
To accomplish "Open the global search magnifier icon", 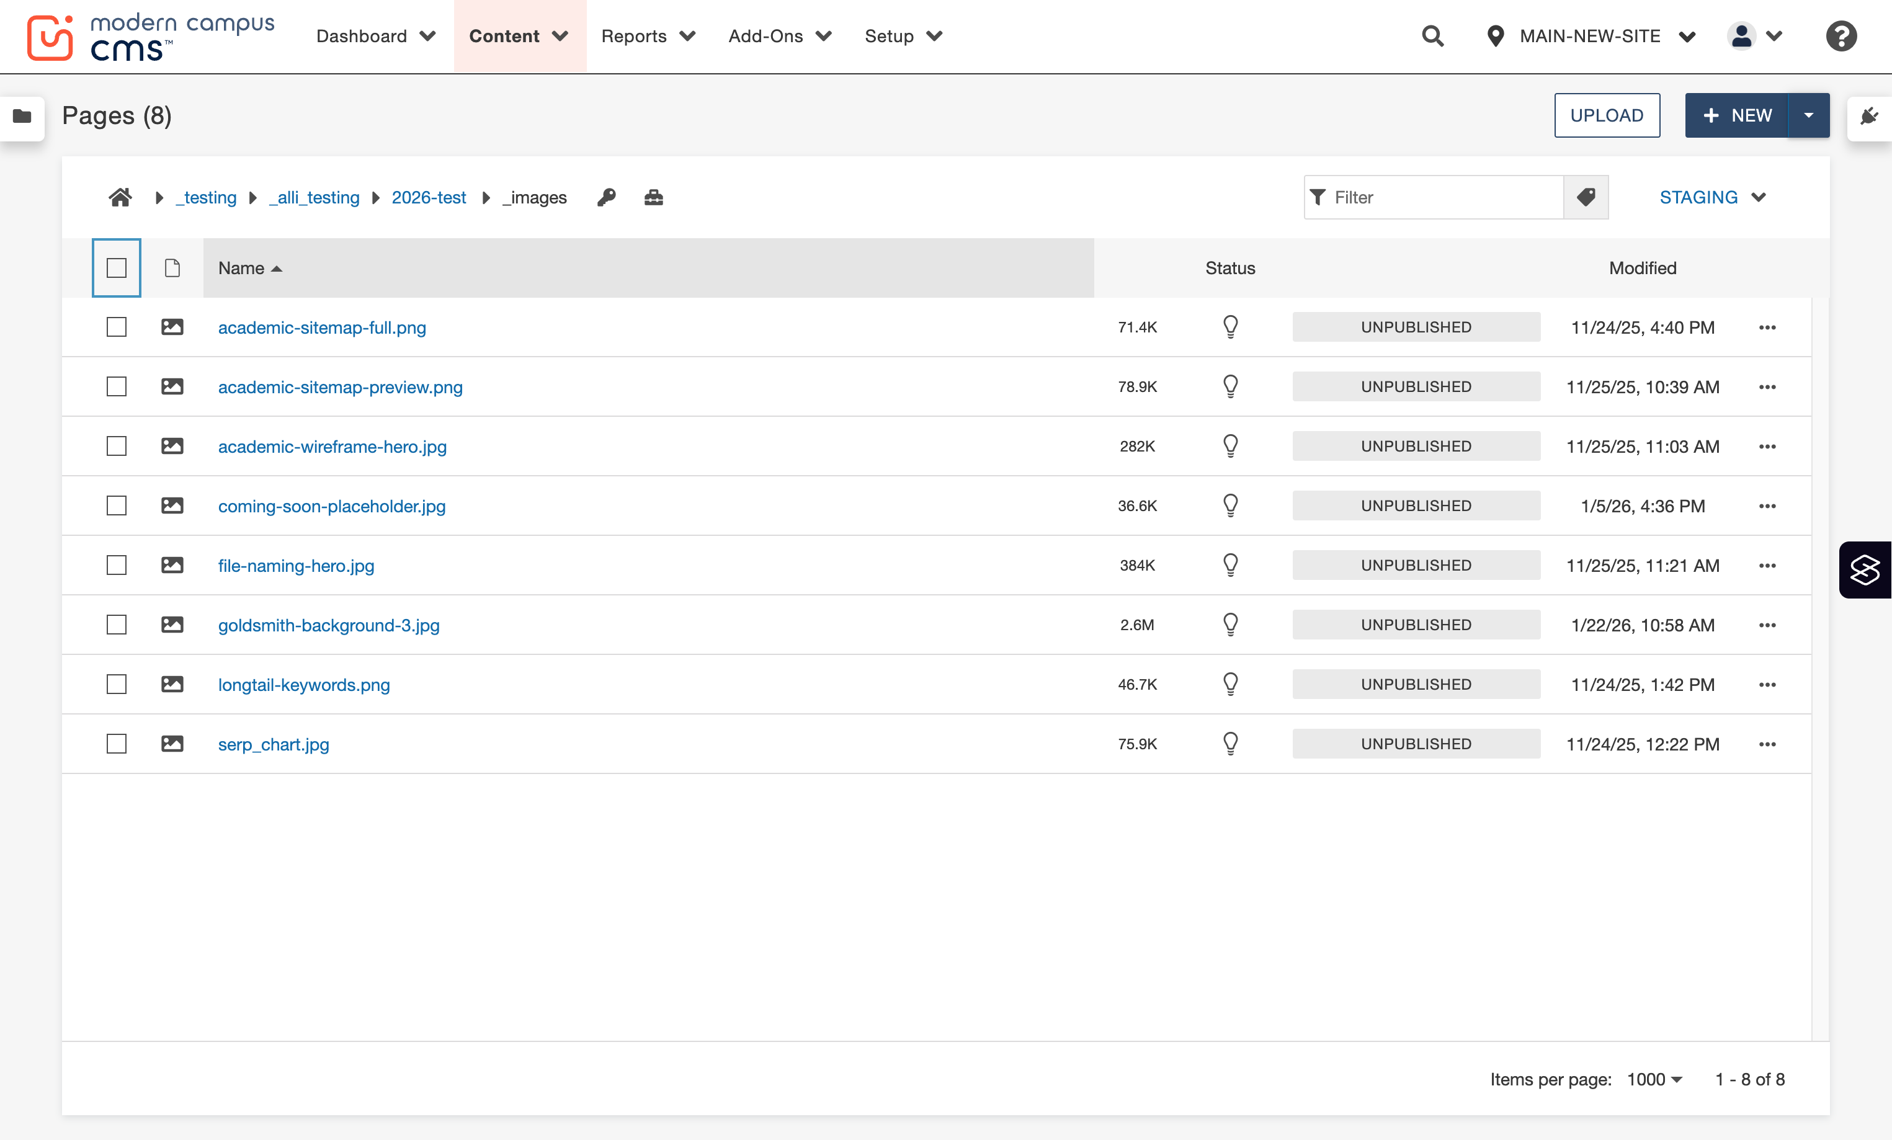I will 1432,36.
